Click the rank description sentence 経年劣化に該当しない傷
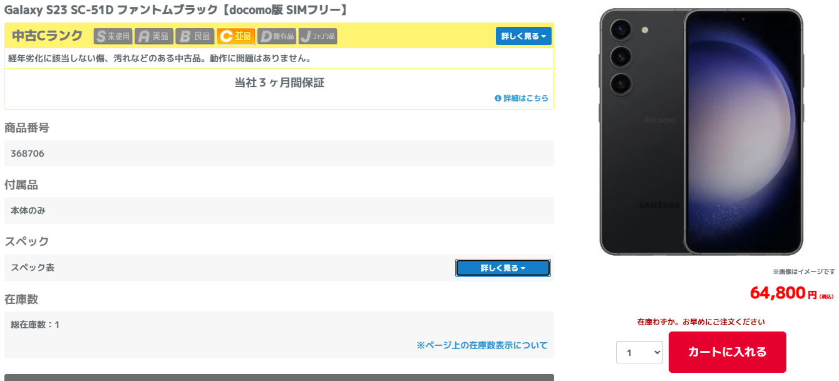Viewport: 839px width, 381px height. (x=160, y=58)
